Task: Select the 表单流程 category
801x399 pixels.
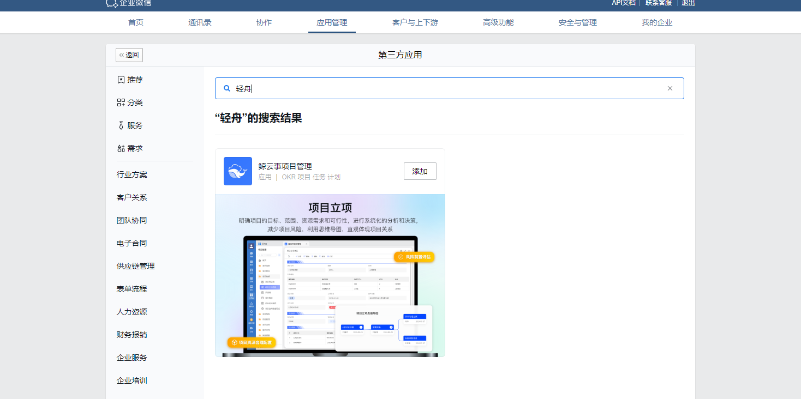Action: click(132, 289)
